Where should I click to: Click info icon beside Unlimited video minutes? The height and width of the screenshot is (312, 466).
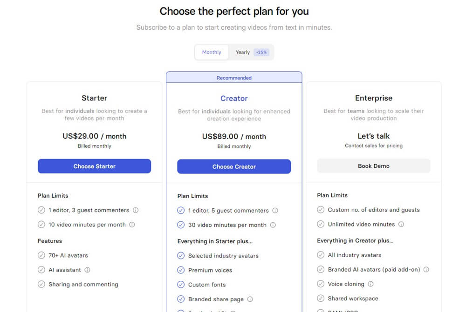401,224
